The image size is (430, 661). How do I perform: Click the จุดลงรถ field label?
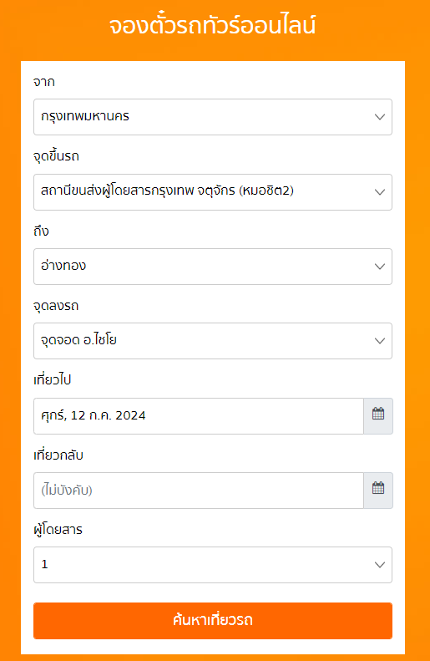click(56, 306)
